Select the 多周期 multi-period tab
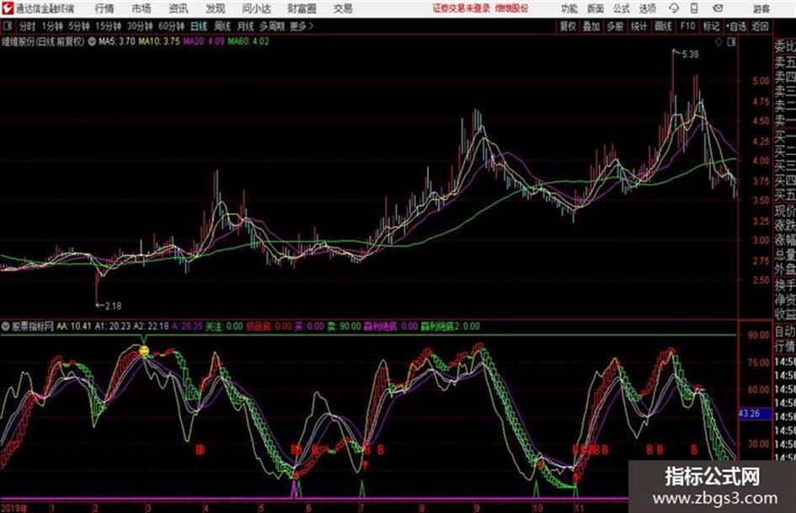Screen dimensions: 796x513 click(x=272, y=26)
